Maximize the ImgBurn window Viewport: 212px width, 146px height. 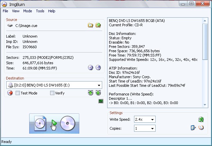(x=191, y=4)
